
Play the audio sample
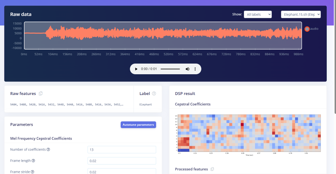136,69
